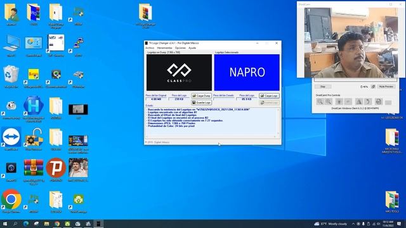Select the blue NAPRO logo preview

[247, 72]
